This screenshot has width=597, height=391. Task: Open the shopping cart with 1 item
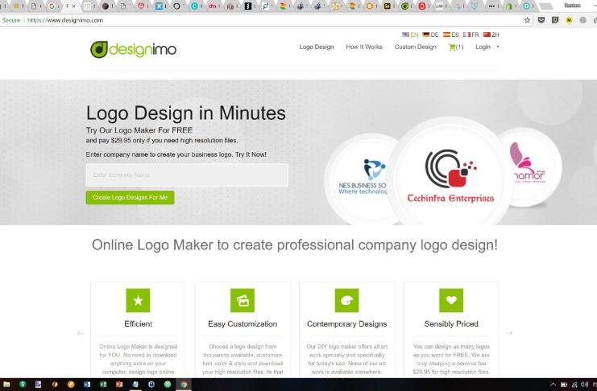click(456, 47)
